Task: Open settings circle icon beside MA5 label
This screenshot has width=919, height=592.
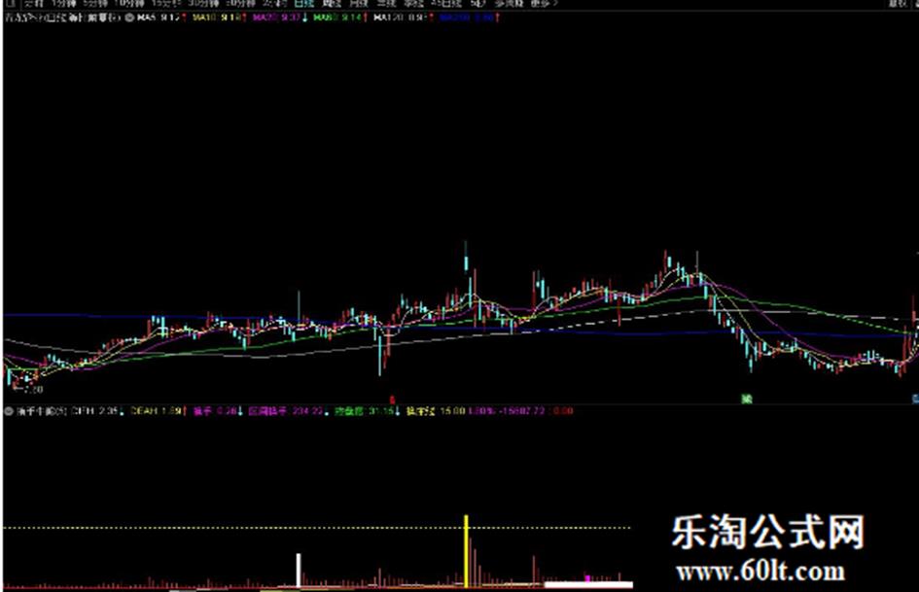Action: 129,17
